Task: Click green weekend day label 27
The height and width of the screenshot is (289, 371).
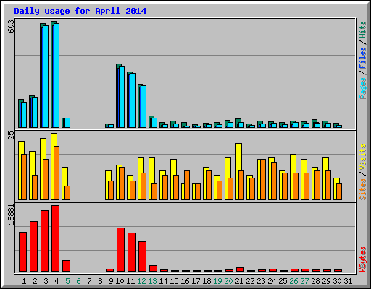Action: [304, 281]
